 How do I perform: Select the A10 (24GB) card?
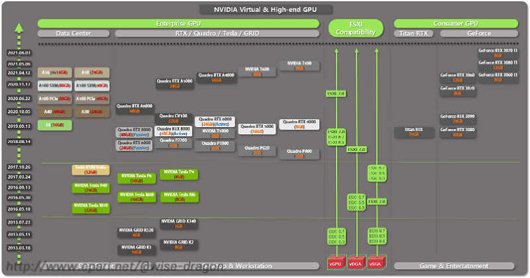tap(92, 73)
